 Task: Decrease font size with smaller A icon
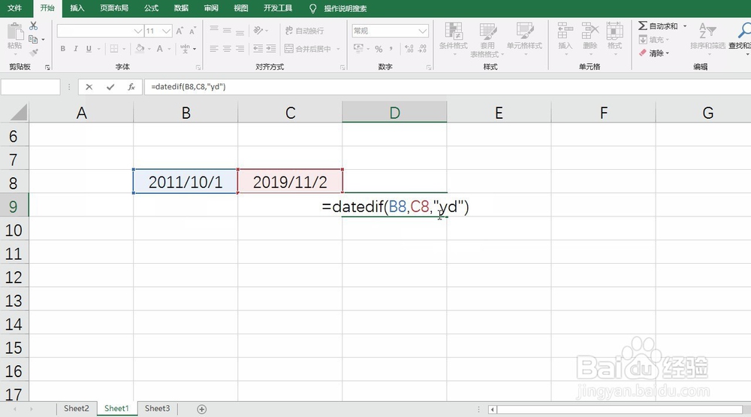click(192, 31)
